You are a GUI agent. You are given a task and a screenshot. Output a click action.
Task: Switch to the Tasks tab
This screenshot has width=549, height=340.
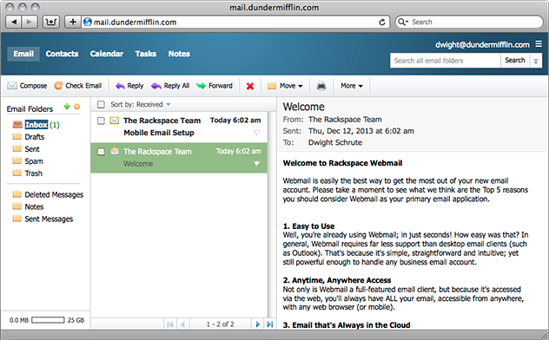[146, 54]
